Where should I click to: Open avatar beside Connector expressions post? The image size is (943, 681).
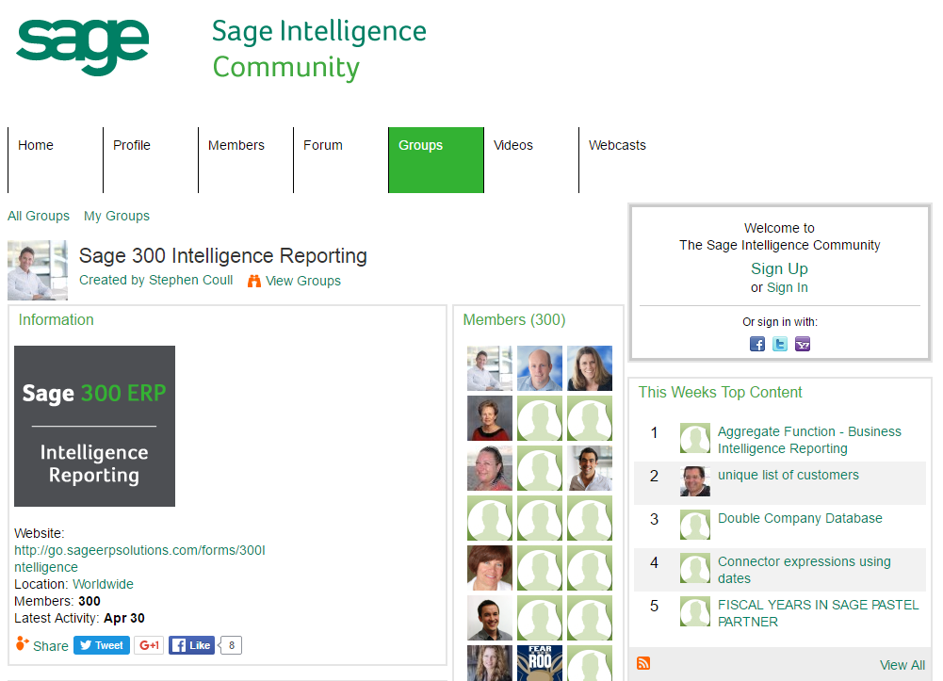[695, 567]
